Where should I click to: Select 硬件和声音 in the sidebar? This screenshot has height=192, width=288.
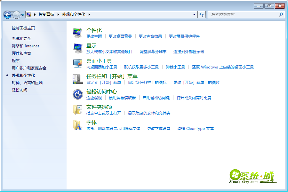[x=21, y=53]
